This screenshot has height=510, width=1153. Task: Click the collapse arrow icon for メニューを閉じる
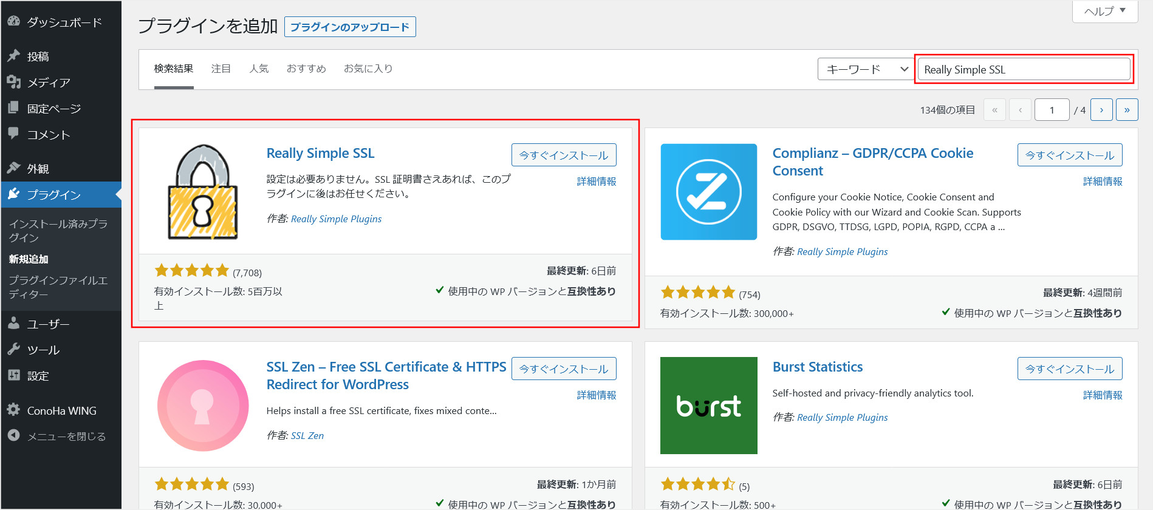pyautogui.click(x=13, y=436)
